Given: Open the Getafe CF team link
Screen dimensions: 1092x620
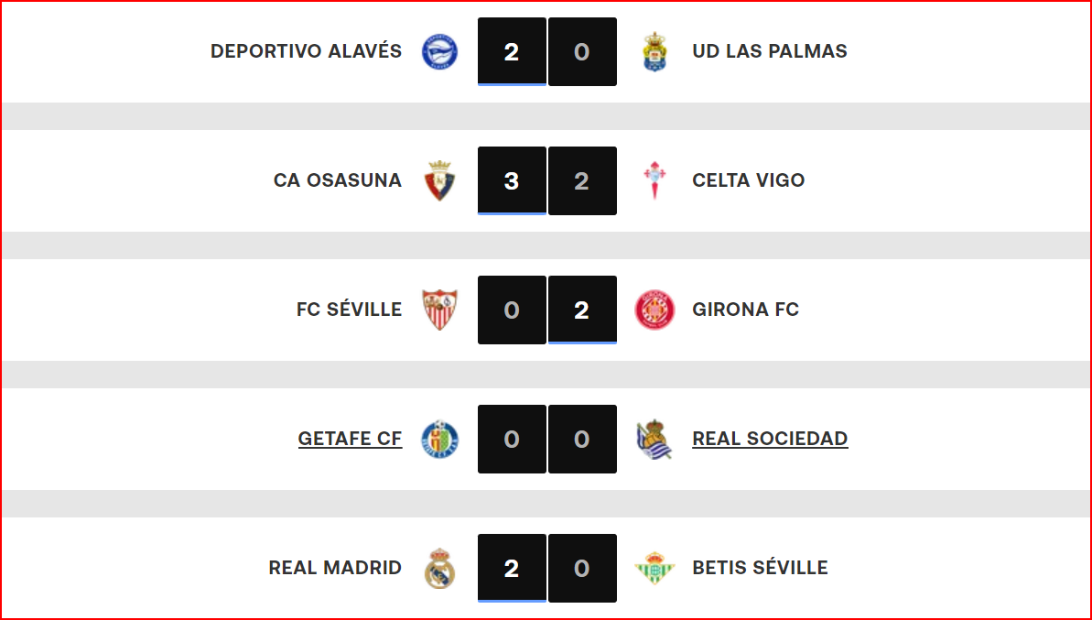Looking at the screenshot, I should click(x=350, y=439).
